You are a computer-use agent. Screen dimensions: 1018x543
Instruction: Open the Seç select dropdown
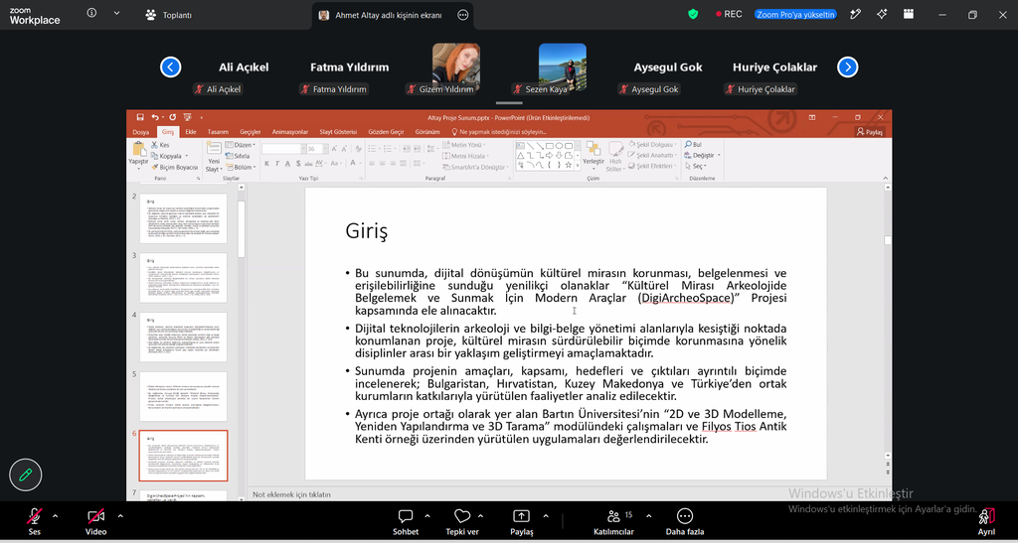695,166
